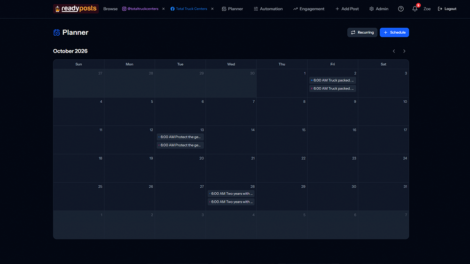
Task: Click the Sat column header
Action: click(384, 64)
